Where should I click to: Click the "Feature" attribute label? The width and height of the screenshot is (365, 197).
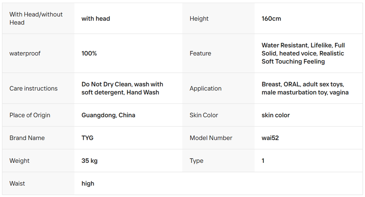pos(200,53)
